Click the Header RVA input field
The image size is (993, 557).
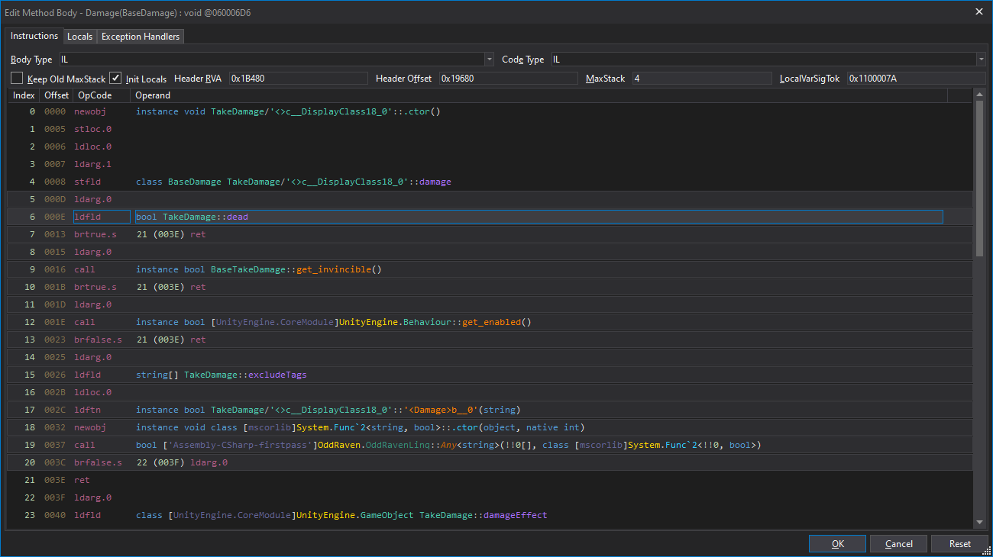[x=299, y=79]
